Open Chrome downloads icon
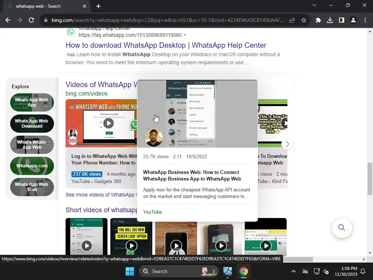Image resolution: width=373 pixels, height=280 pixels. [x=330, y=20]
